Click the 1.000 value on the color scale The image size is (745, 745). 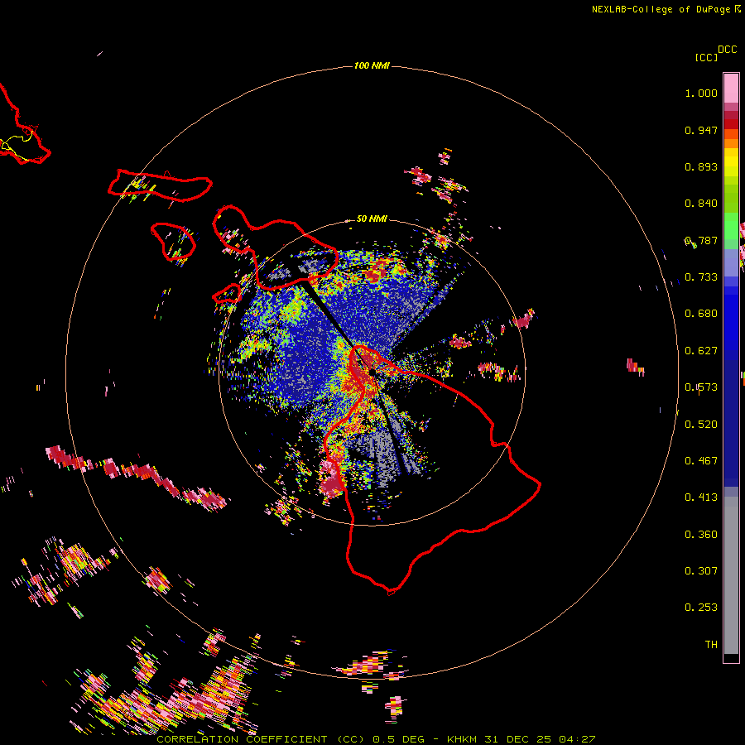701,93
